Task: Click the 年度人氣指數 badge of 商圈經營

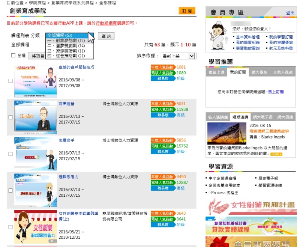Action: click(163, 104)
